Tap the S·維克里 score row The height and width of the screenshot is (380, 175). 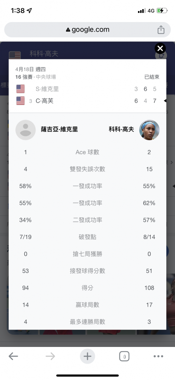coord(87,89)
